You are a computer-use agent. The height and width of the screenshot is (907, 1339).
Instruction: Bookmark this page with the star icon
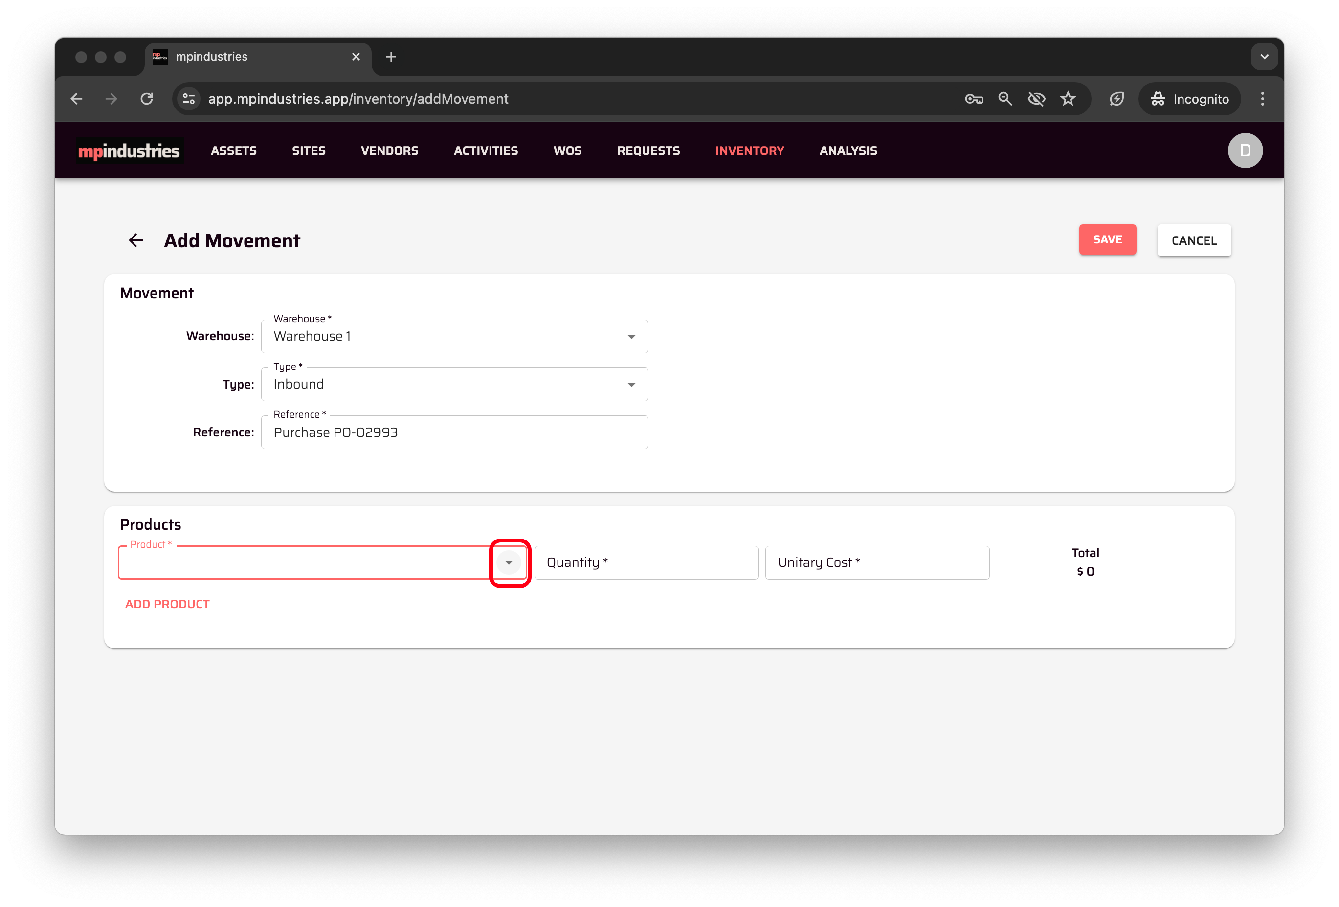click(1068, 99)
